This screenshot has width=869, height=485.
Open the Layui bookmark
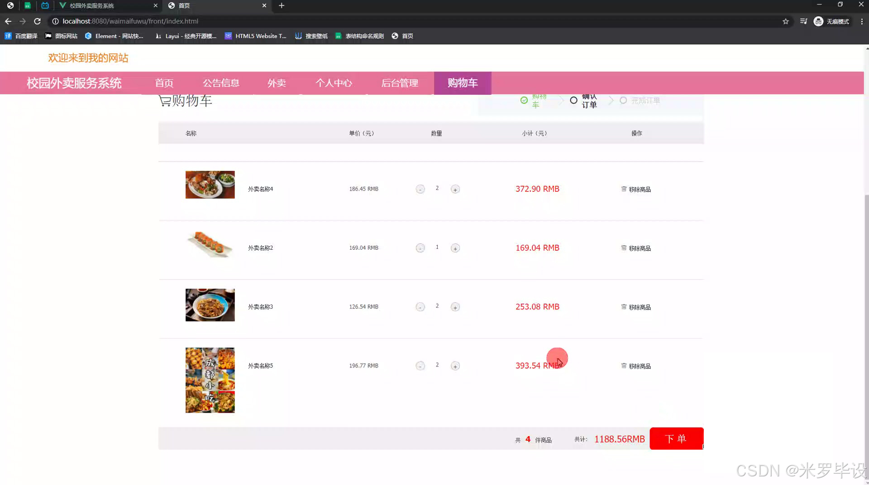tap(186, 36)
